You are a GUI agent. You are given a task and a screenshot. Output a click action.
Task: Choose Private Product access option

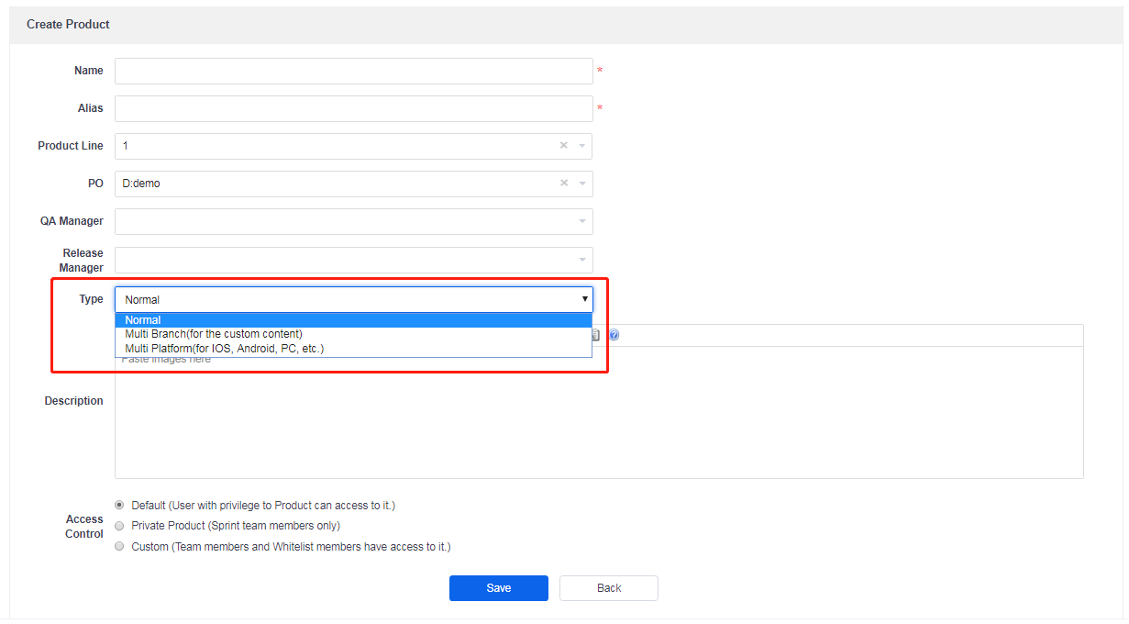coord(119,526)
